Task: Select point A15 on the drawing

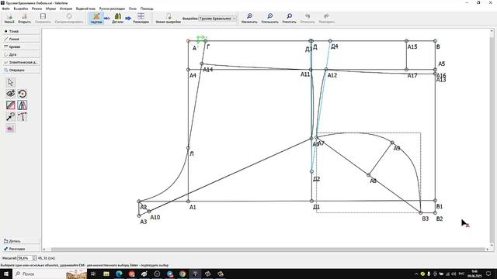Action: [x=406, y=41]
